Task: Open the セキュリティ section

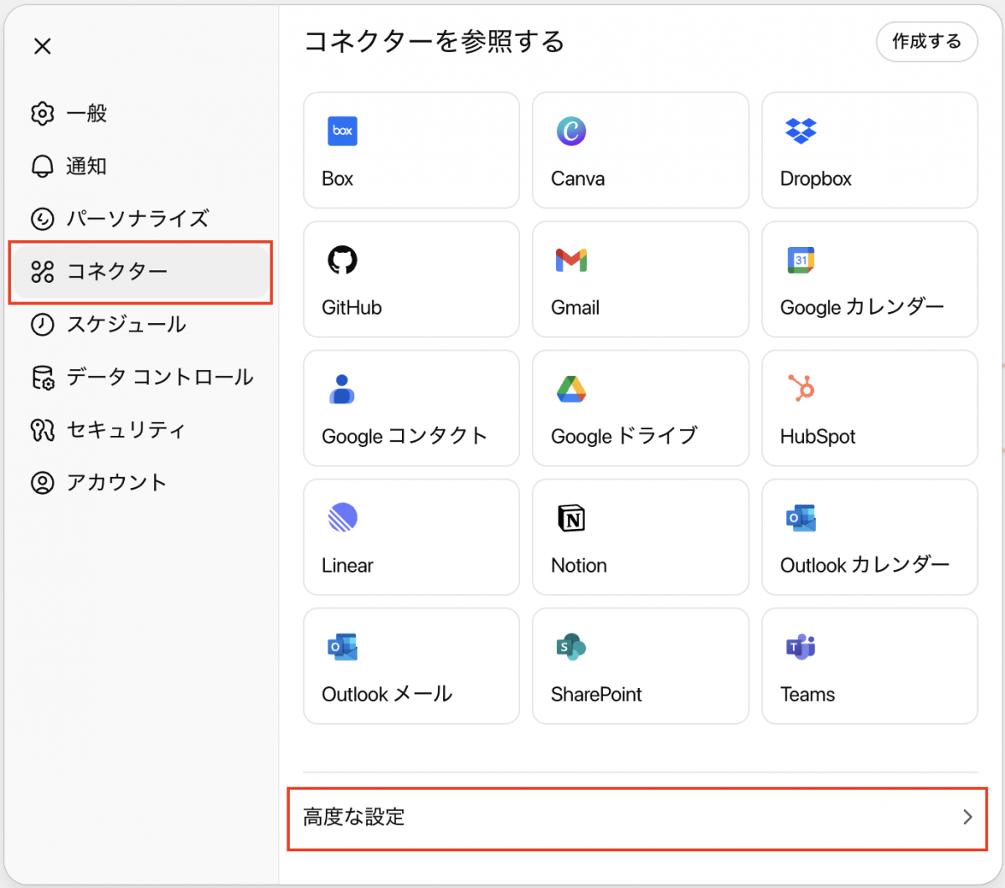Action: [x=141, y=430]
